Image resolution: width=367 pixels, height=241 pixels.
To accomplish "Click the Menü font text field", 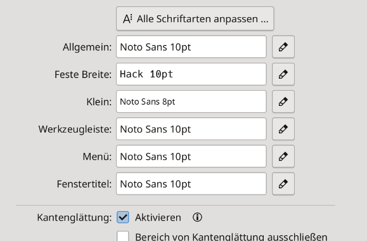I will (191, 157).
